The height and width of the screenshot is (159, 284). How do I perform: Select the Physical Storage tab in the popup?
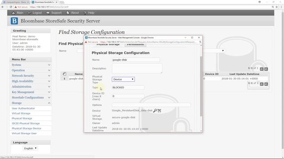[108, 45]
